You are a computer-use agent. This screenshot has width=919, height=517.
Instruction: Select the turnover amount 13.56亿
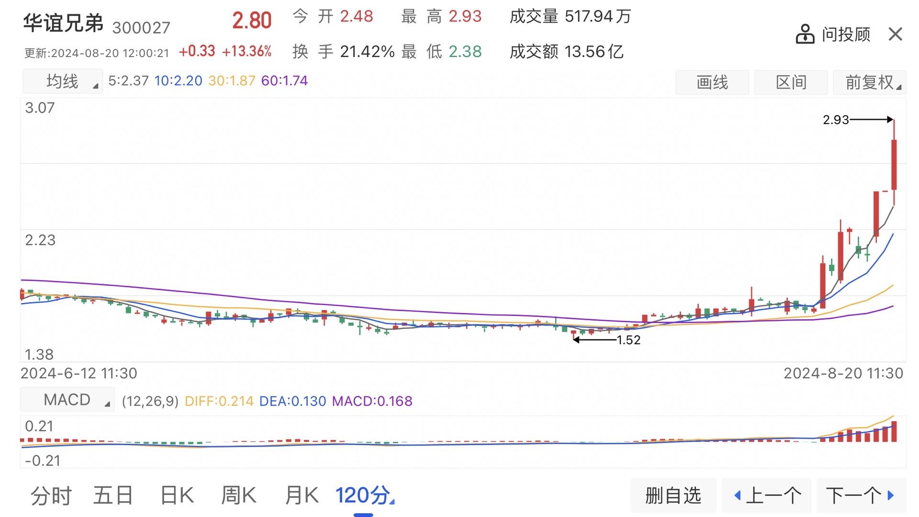coord(594,51)
